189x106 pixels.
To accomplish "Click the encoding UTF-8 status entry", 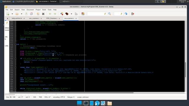I will [59, 97].
